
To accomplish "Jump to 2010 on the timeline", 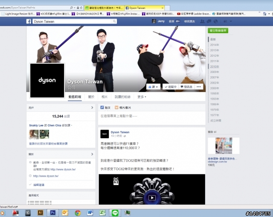I will tap(214, 67).
